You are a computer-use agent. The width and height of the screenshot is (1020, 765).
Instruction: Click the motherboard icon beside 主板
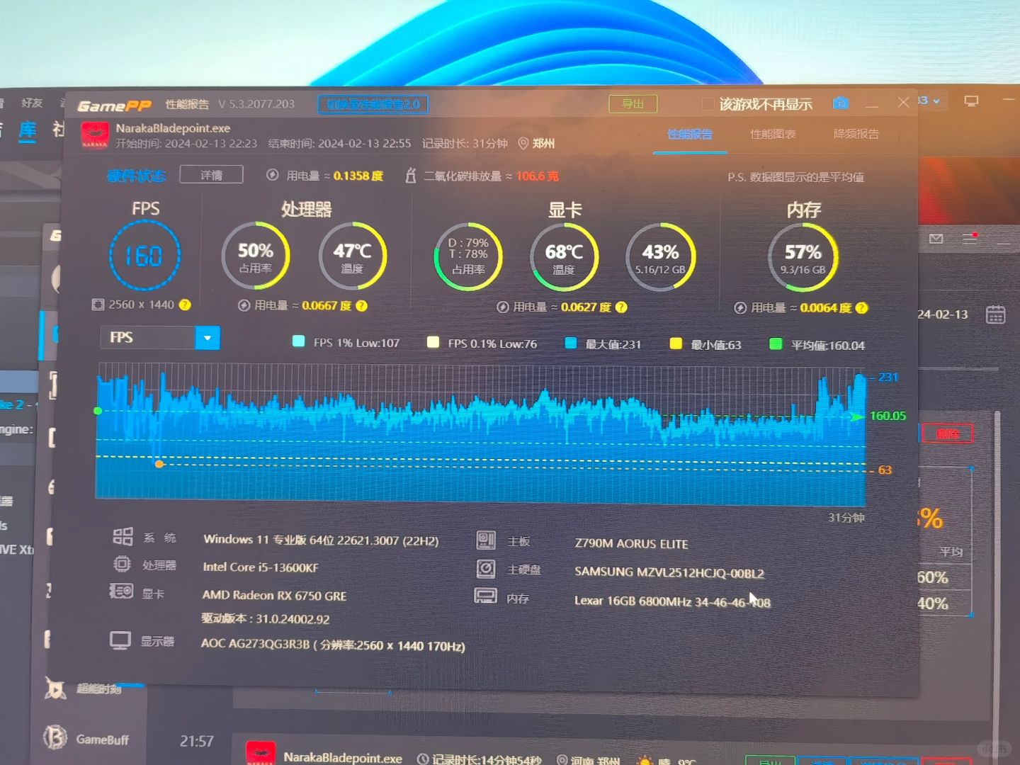(x=486, y=540)
